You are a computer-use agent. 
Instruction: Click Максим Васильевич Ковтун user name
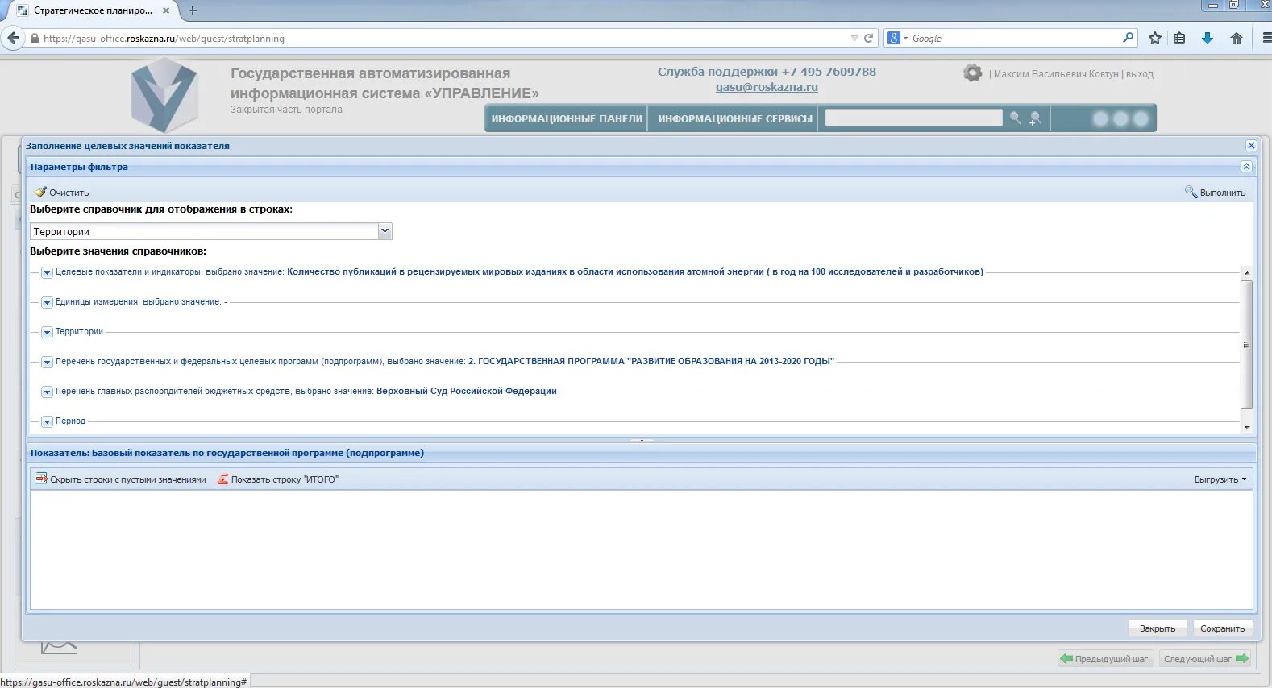tap(1056, 74)
